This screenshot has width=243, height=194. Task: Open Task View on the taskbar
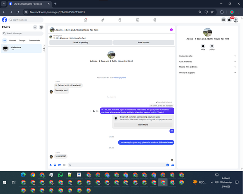[x=14, y=182]
